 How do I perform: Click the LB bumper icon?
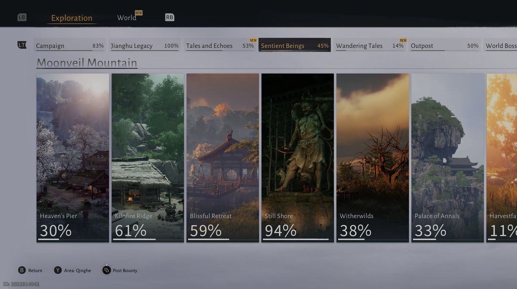click(22, 18)
